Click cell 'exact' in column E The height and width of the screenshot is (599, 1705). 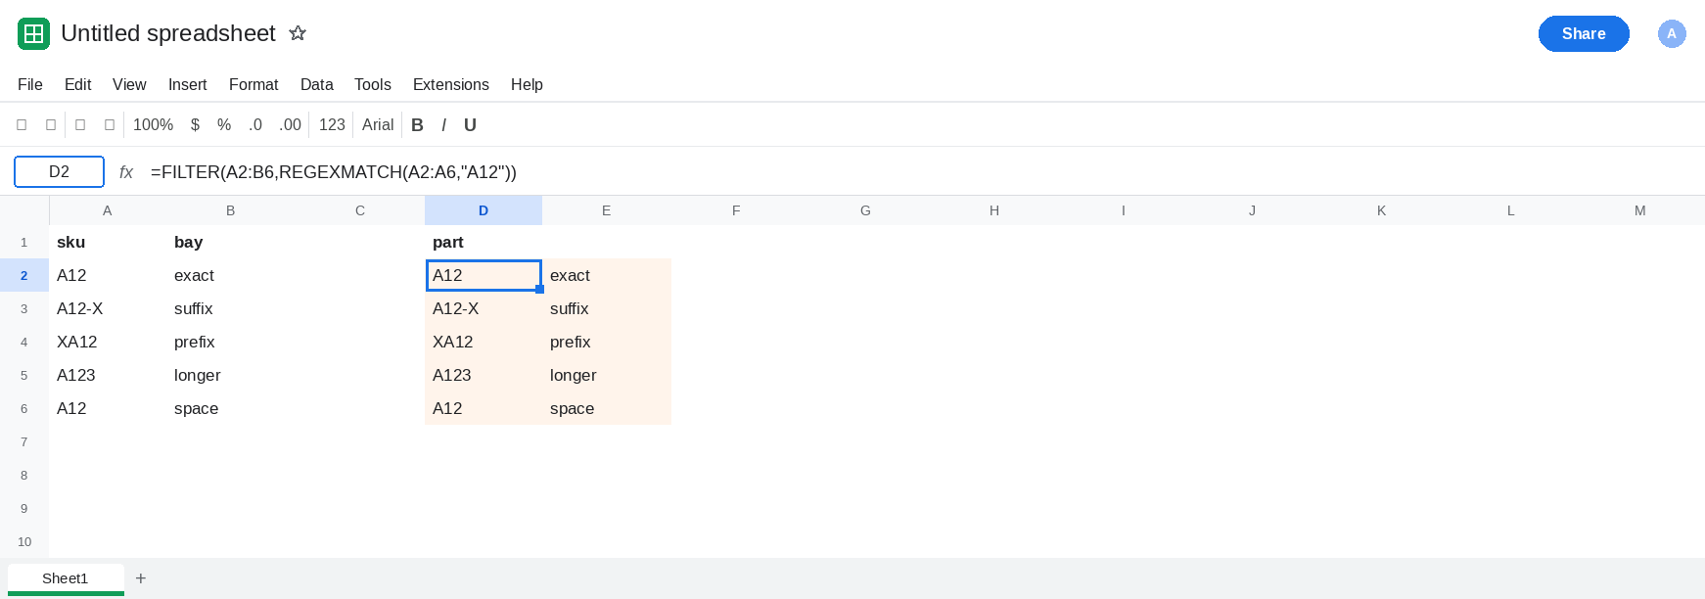click(607, 275)
